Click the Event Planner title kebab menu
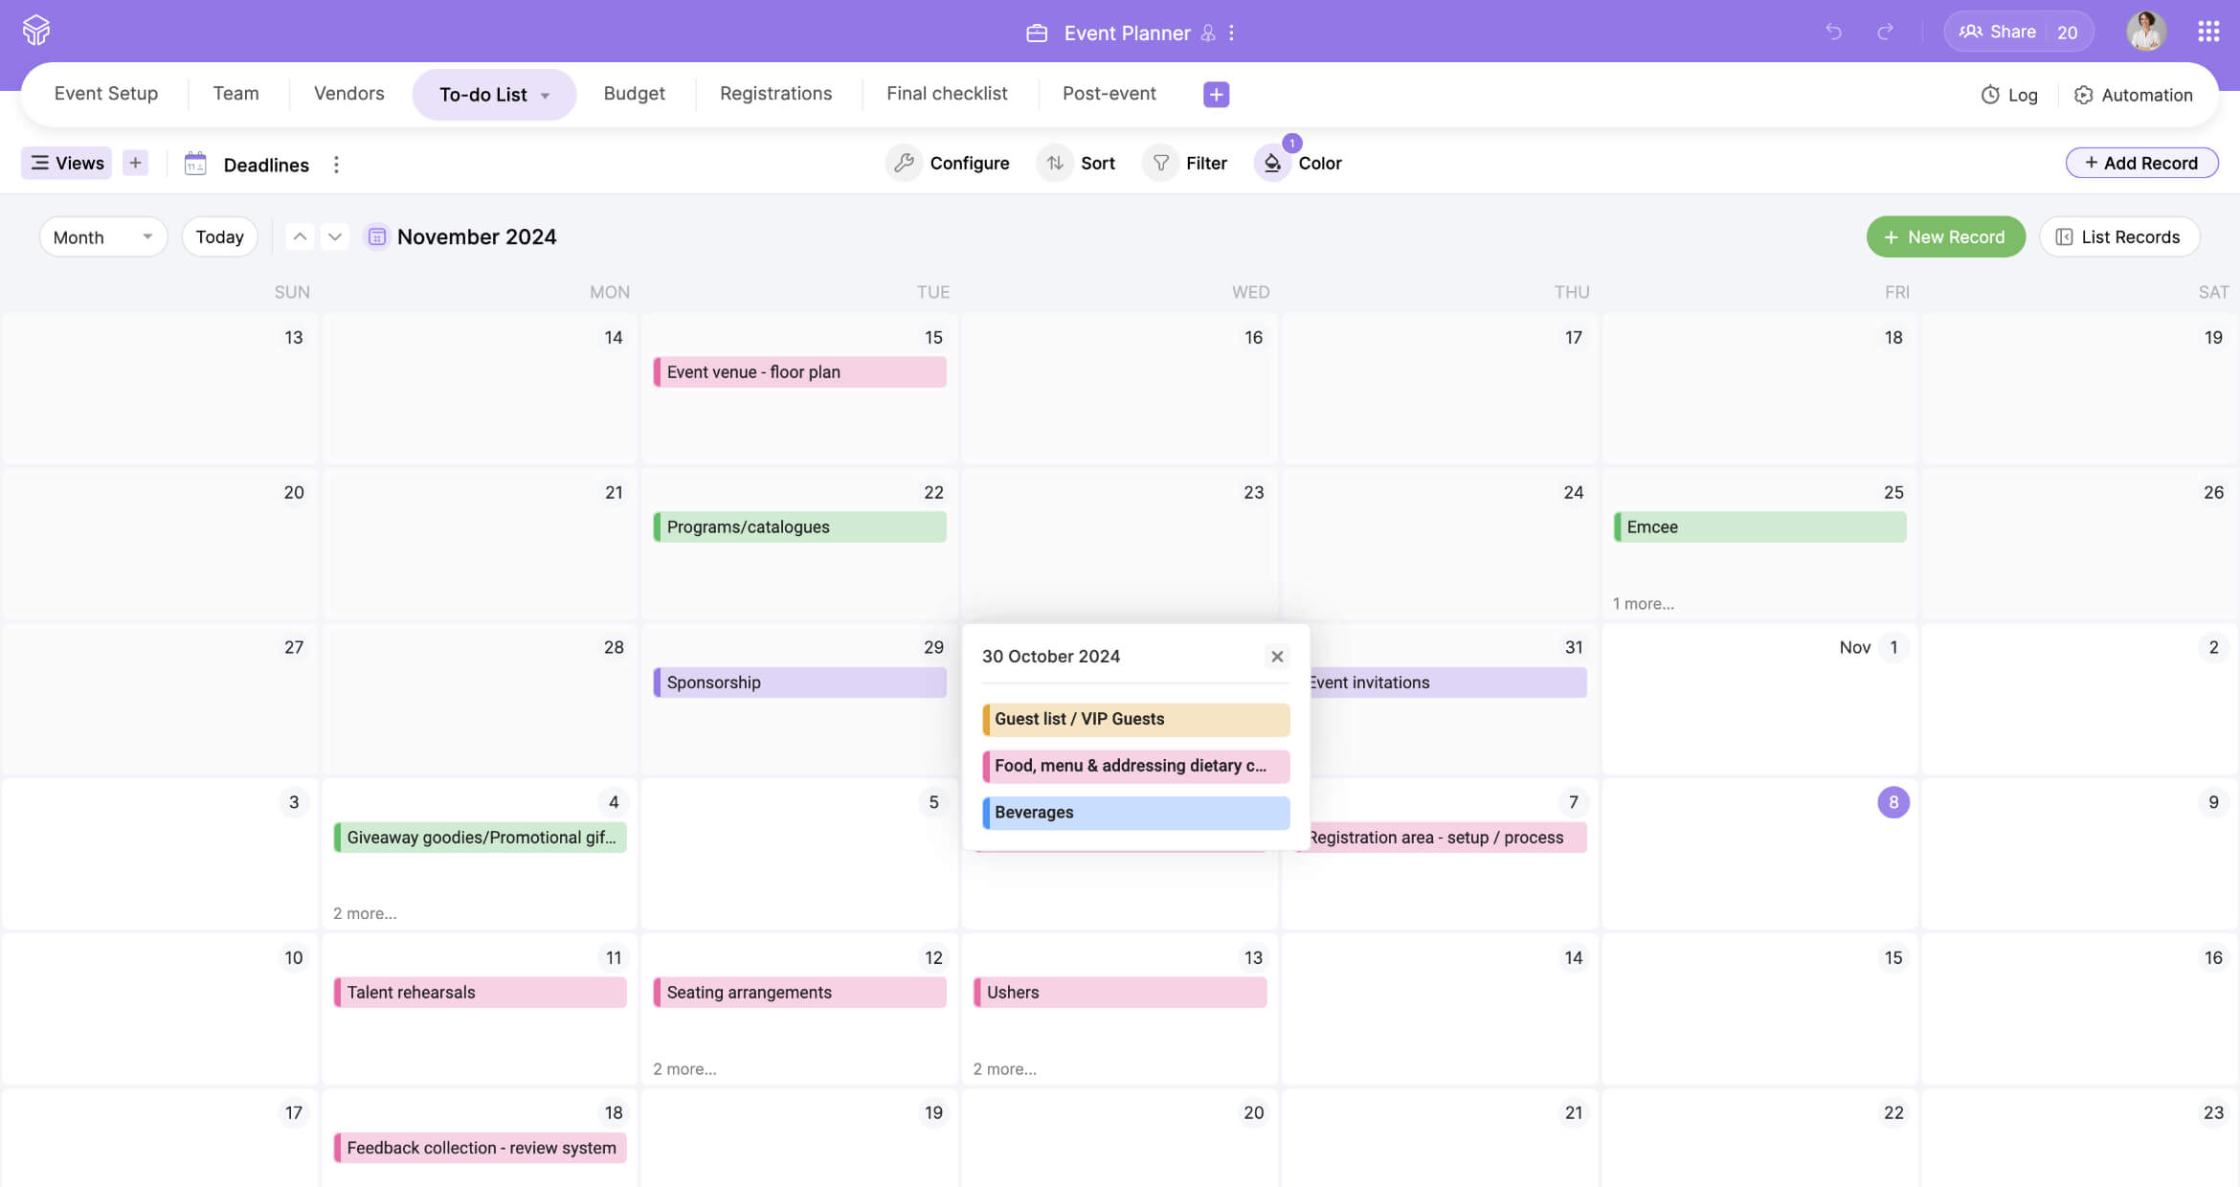The image size is (2240, 1187). tap(1232, 33)
